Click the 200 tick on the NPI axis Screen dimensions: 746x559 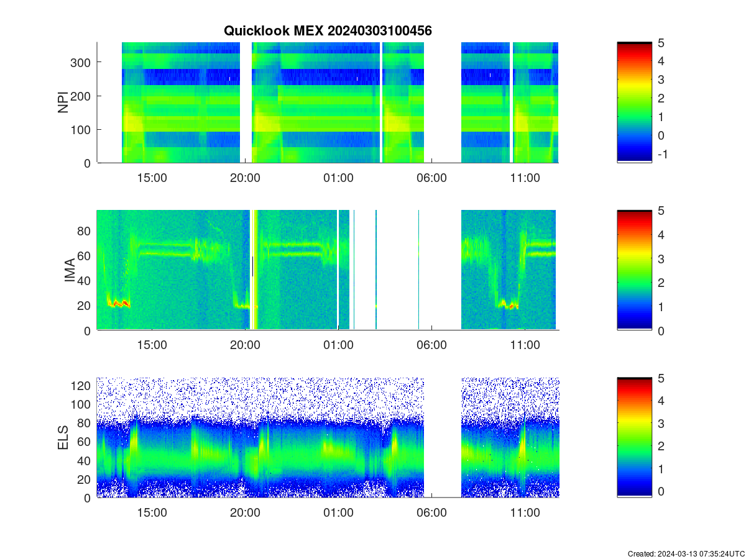(82, 96)
